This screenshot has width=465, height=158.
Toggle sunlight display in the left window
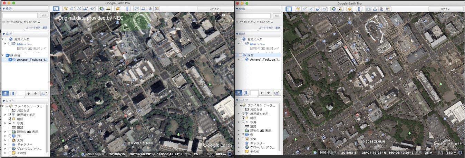(x=109, y=9)
